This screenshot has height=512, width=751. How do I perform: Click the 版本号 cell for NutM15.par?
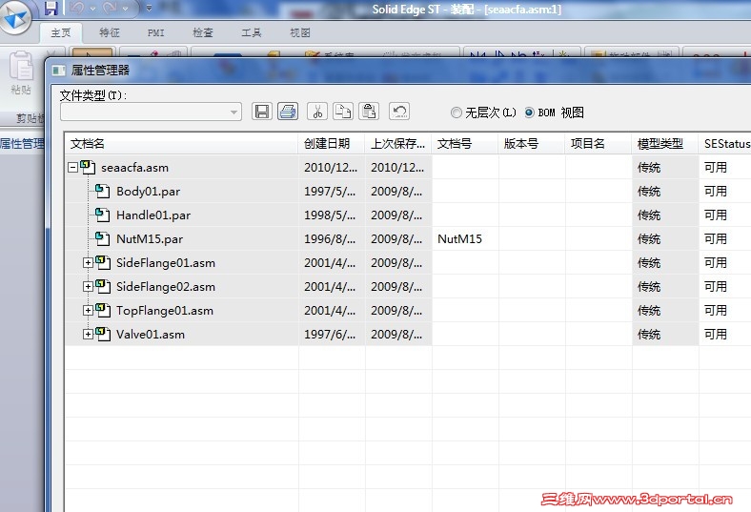[x=532, y=238]
